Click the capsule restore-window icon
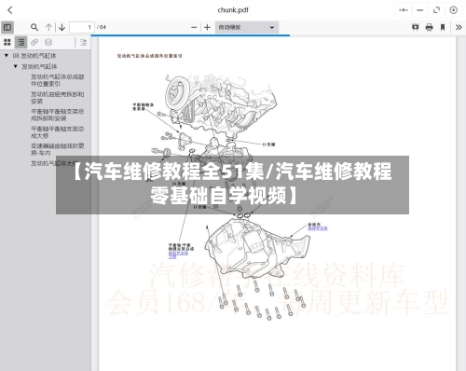Viewport: 466px width, 371px height. 436,10
